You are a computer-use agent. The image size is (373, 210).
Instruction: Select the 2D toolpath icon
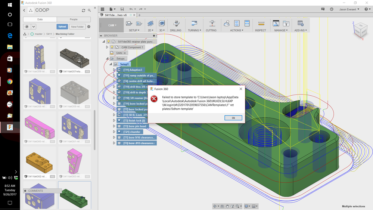click(x=150, y=23)
